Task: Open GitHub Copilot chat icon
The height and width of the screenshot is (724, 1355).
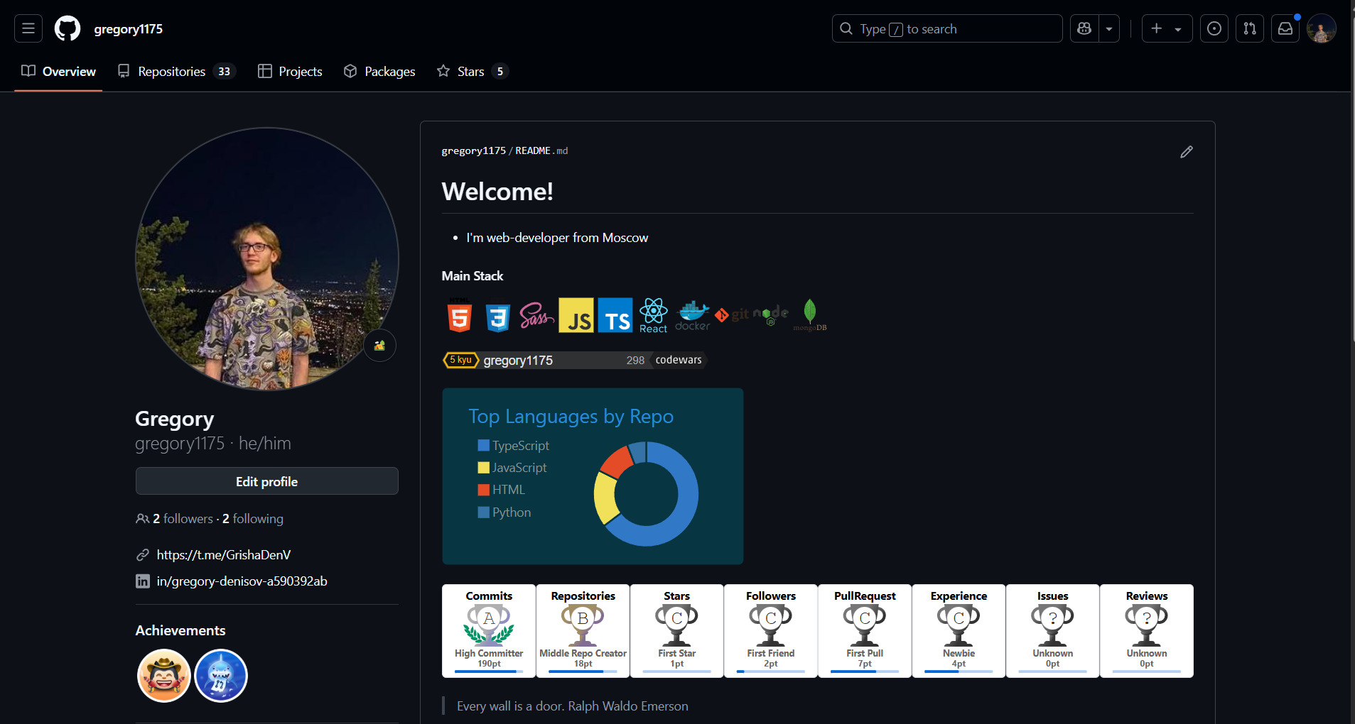Action: pos(1084,28)
